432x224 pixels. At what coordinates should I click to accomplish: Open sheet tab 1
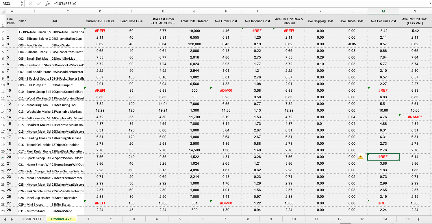[x=88, y=219]
